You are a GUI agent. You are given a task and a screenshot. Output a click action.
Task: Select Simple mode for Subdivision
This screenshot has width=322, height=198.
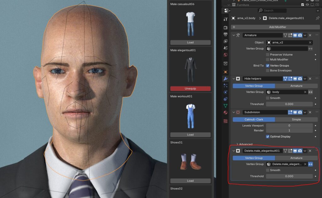296,119
